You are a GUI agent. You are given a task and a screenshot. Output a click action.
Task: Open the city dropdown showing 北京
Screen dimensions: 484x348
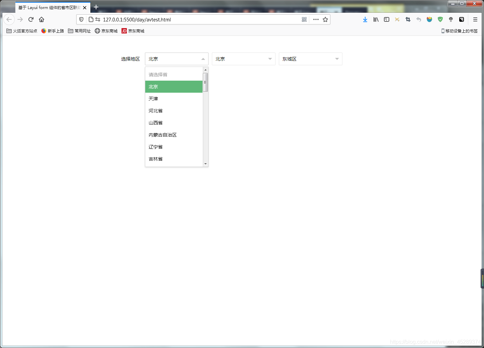(243, 59)
